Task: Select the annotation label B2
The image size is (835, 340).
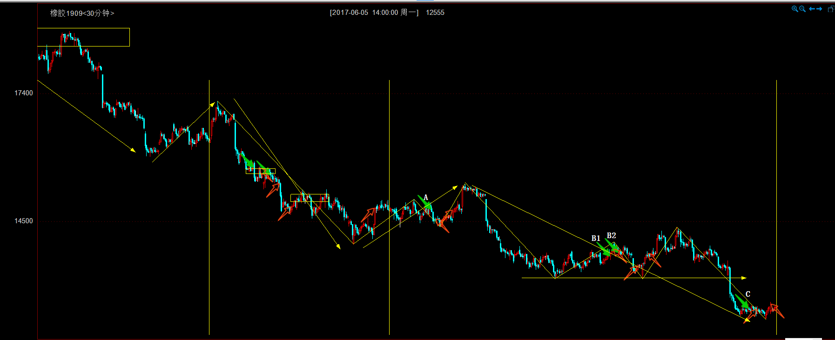Action: point(611,235)
